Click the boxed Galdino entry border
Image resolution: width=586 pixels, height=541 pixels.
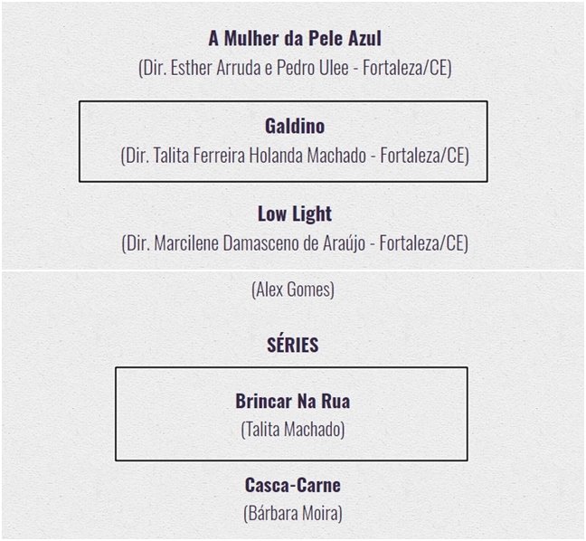[283, 141]
